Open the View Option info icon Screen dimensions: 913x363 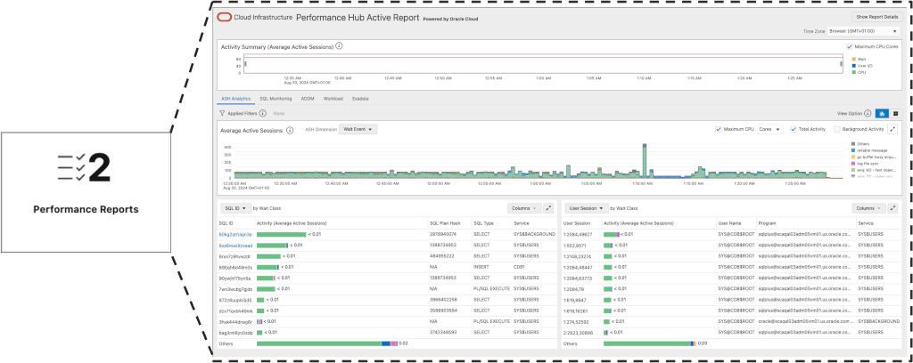pyautogui.click(x=868, y=113)
